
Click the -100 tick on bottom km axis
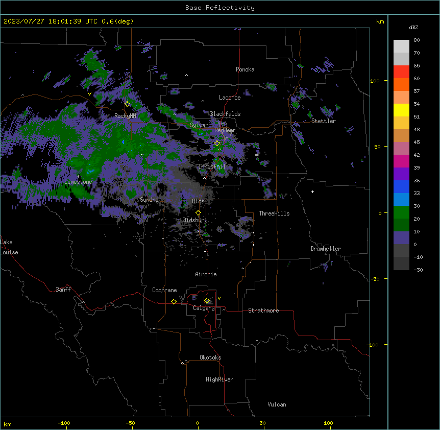tap(64, 423)
